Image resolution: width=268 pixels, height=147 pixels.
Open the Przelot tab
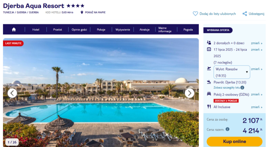[57, 29]
